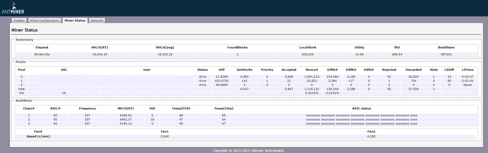
Task: Click the BestShare value 687201
Action: coord(446,54)
